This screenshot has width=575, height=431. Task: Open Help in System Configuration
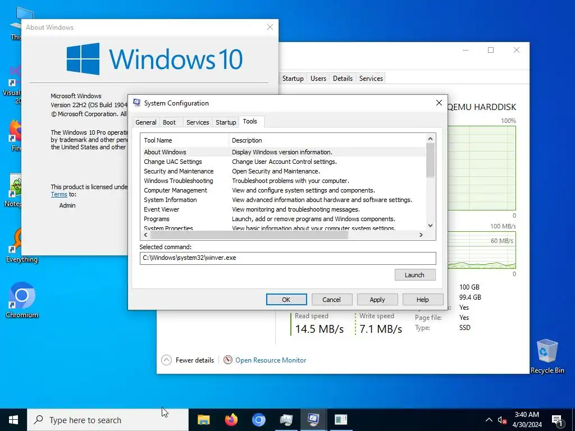pyautogui.click(x=423, y=300)
